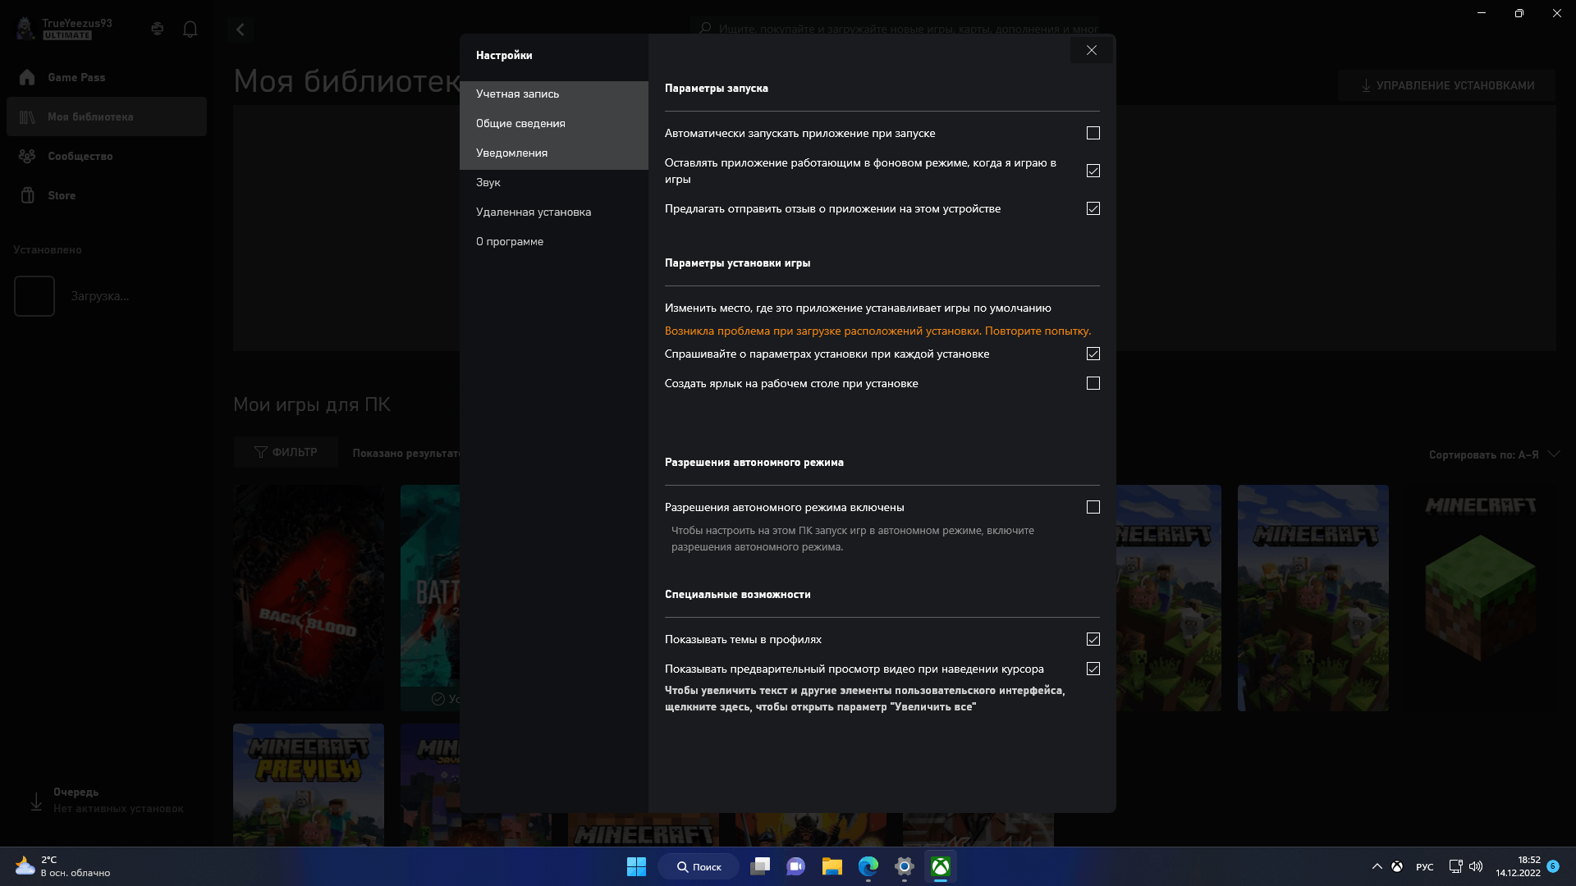Open Settings gear on taskbar
Image resolution: width=1576 pixels, height=886 pixels.
click(x=905, y=866)
